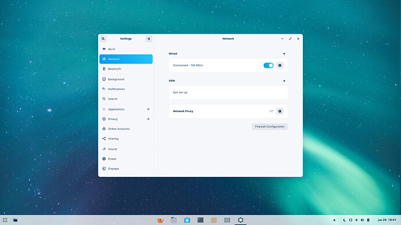
Task: Click the Online Accounts icon
Action: [104, 129]
